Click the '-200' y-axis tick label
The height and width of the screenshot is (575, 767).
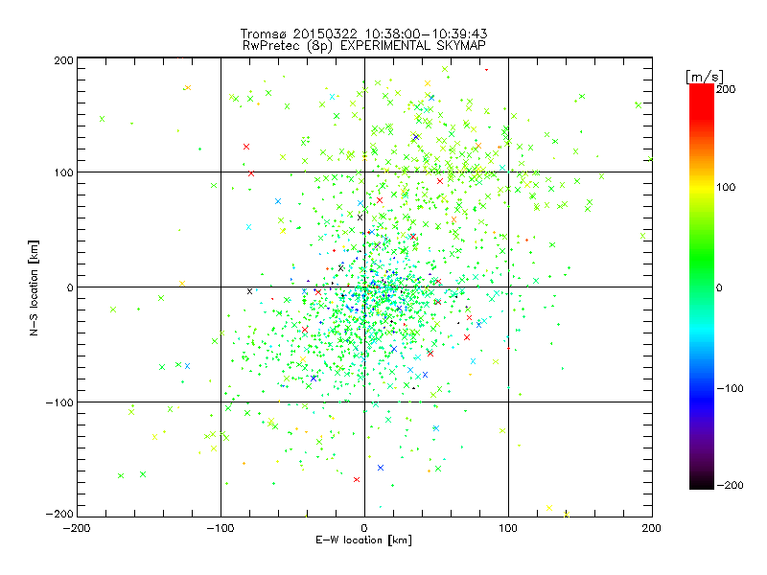(x=59, y=514)
